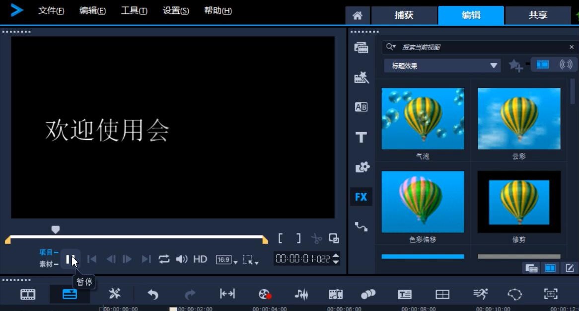
Task: Switch to timeline view
Action: point(70,295)
